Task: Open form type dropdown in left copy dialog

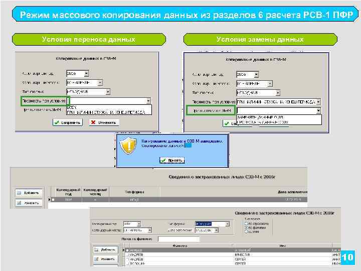Action: 107,92
